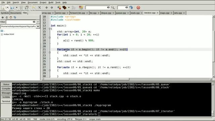Open the Edit menu
215x121 pixels.
[x=9, y=2]
